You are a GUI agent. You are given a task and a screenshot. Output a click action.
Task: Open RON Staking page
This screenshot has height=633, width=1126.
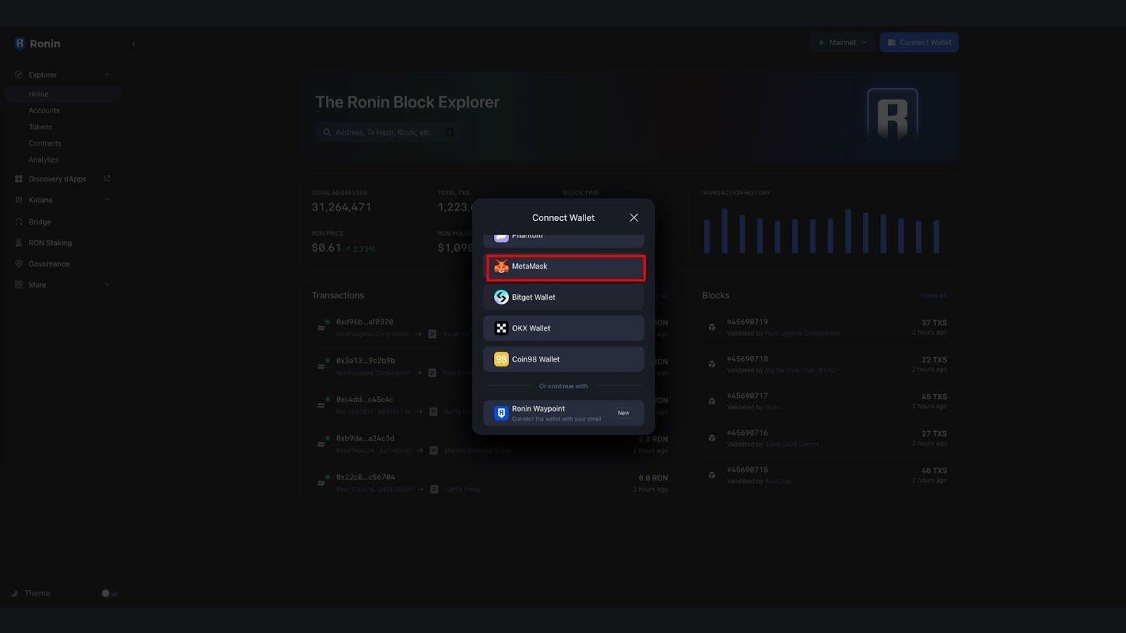50,243
